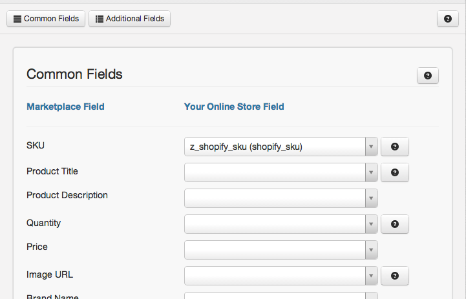Open the Quantity dropdown arrow
The width and height of the screenshot is (466, 299).
pyautogui.click(x=371, y=224)
